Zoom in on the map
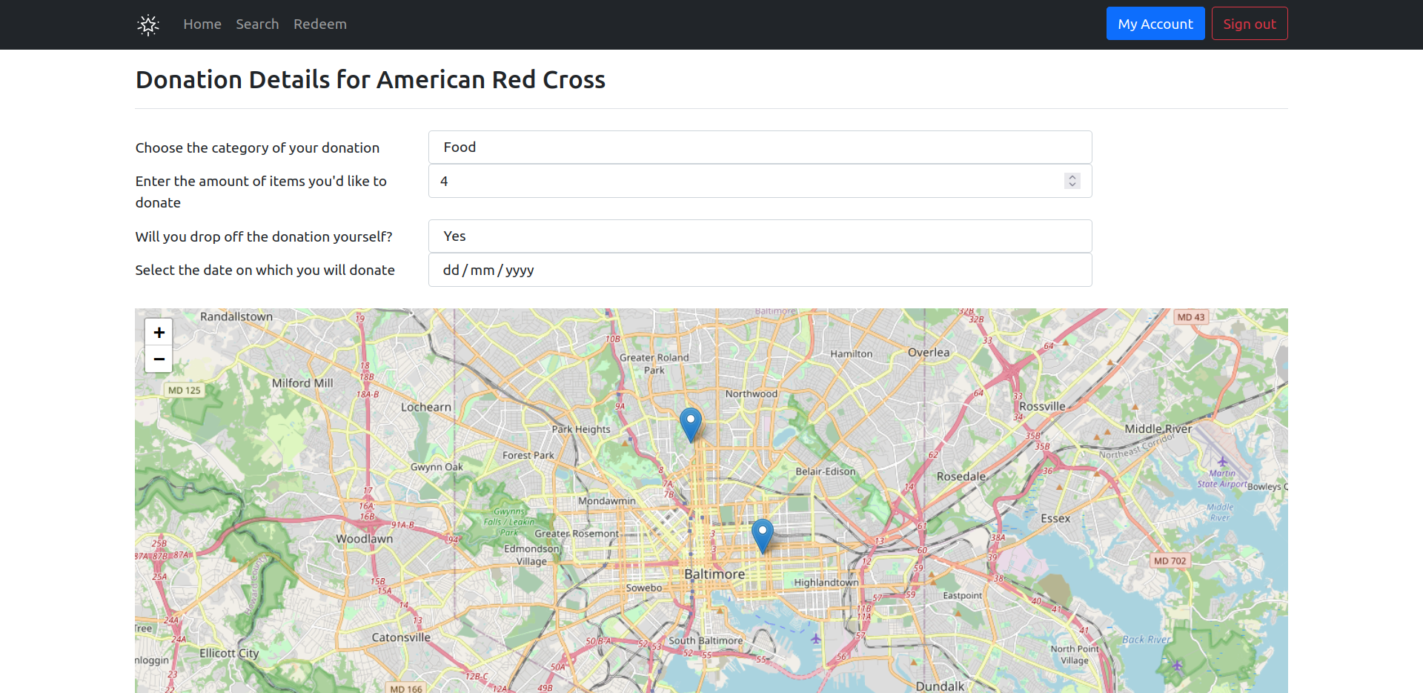The width and height of the screenshot is (1423, 693). [159, 332]
